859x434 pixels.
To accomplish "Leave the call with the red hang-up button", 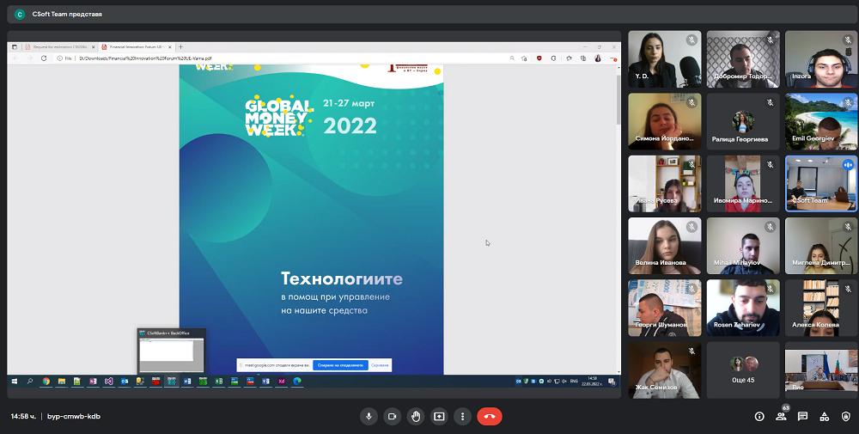I will [490, 417].
